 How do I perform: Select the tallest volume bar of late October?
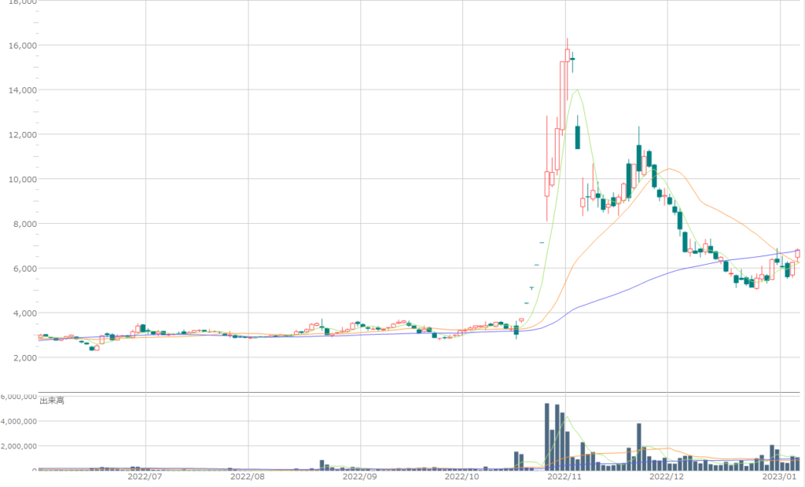547,437
